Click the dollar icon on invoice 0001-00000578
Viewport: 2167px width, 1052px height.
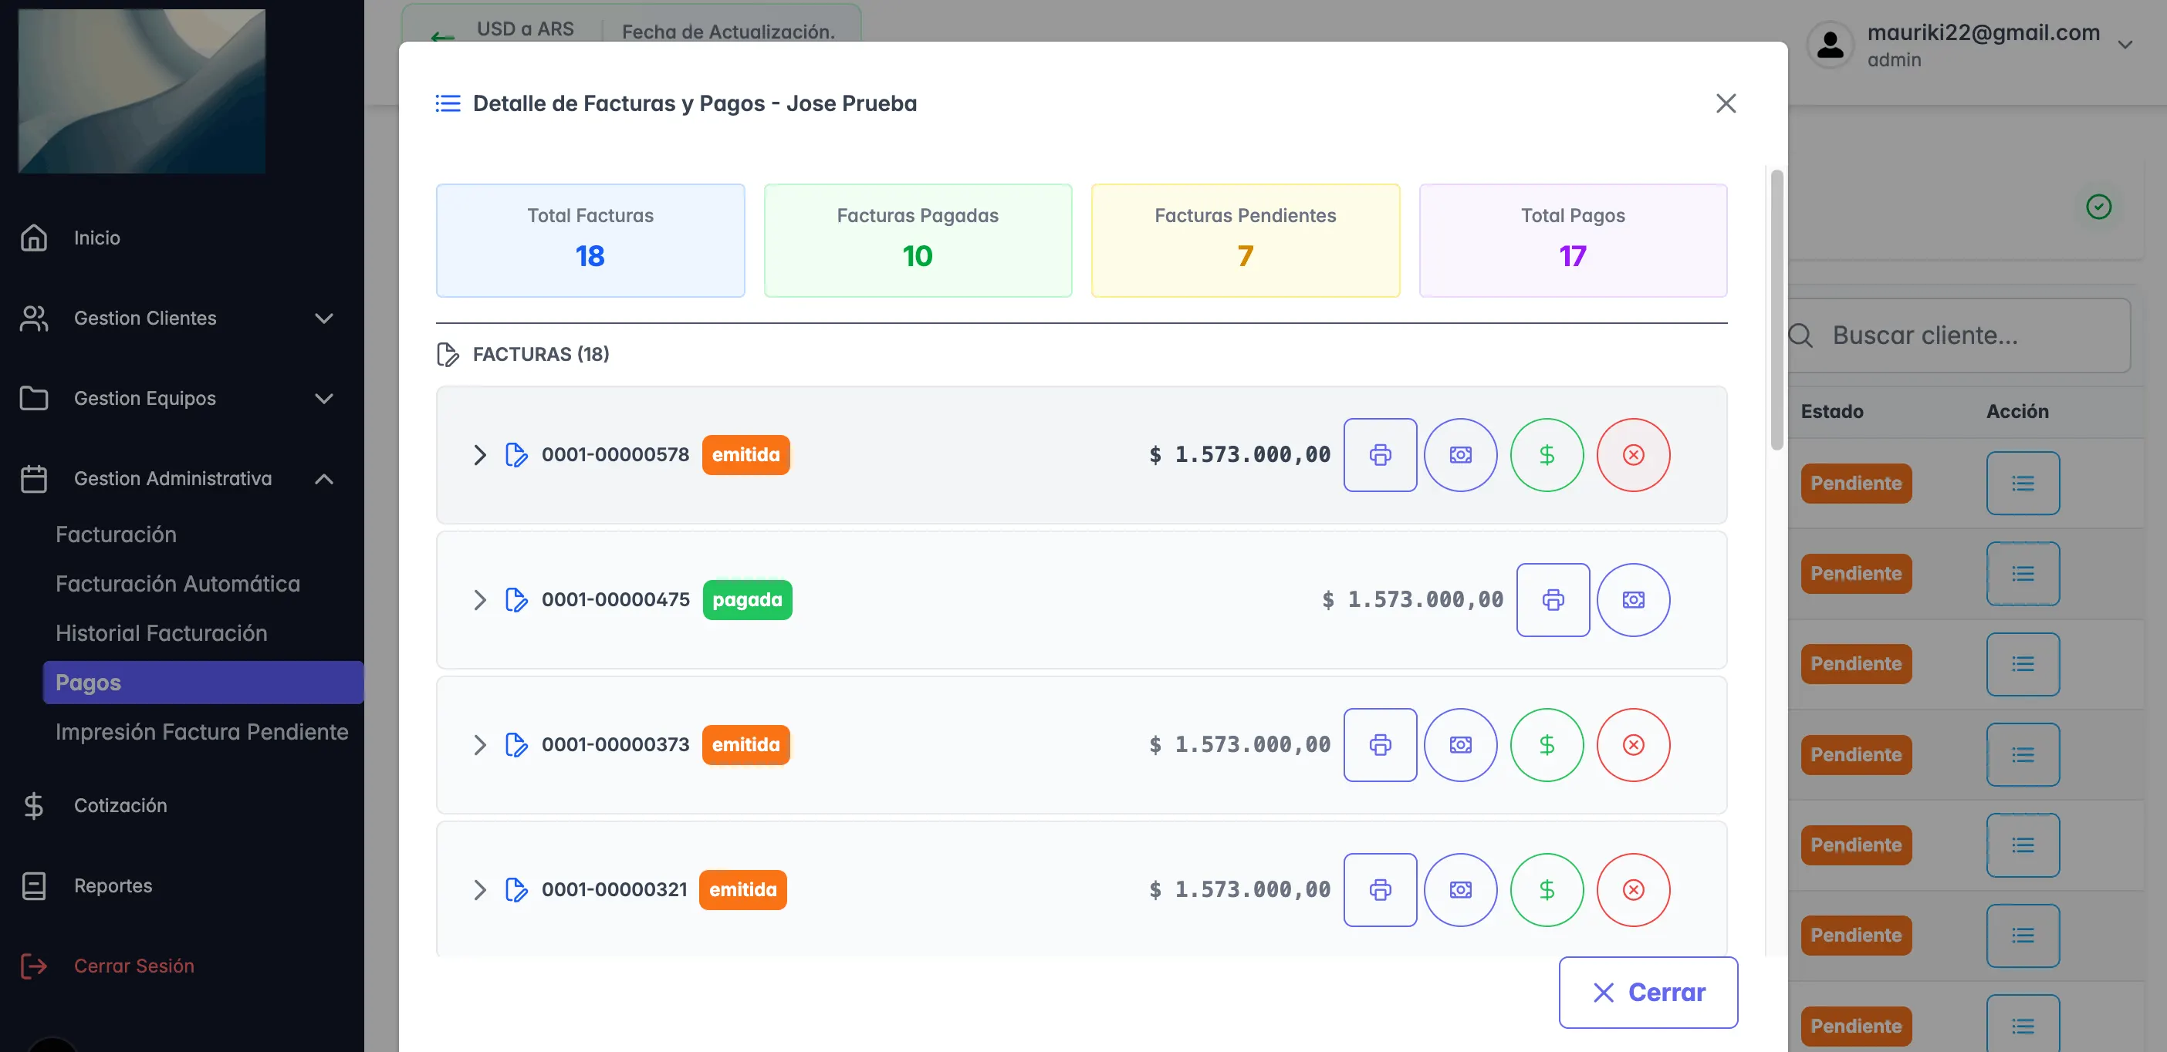tap(1547, 455)
